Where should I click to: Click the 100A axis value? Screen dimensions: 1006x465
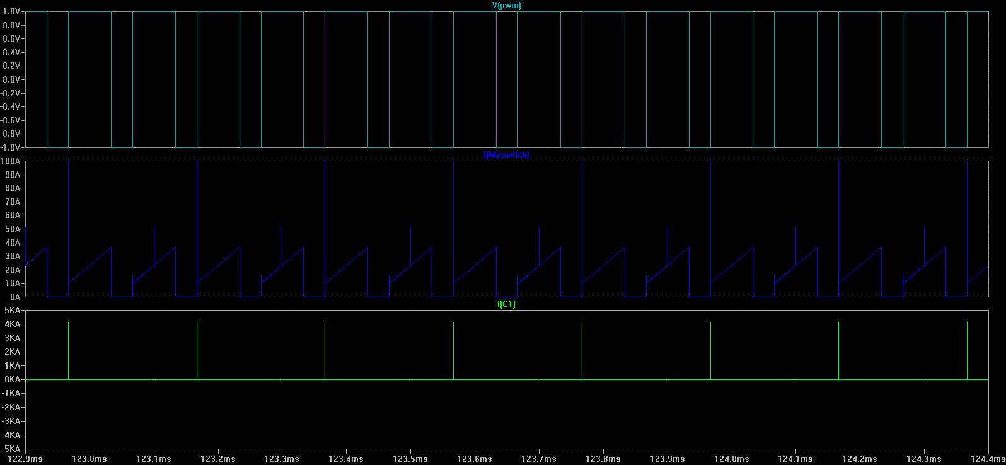coord(10,161)
